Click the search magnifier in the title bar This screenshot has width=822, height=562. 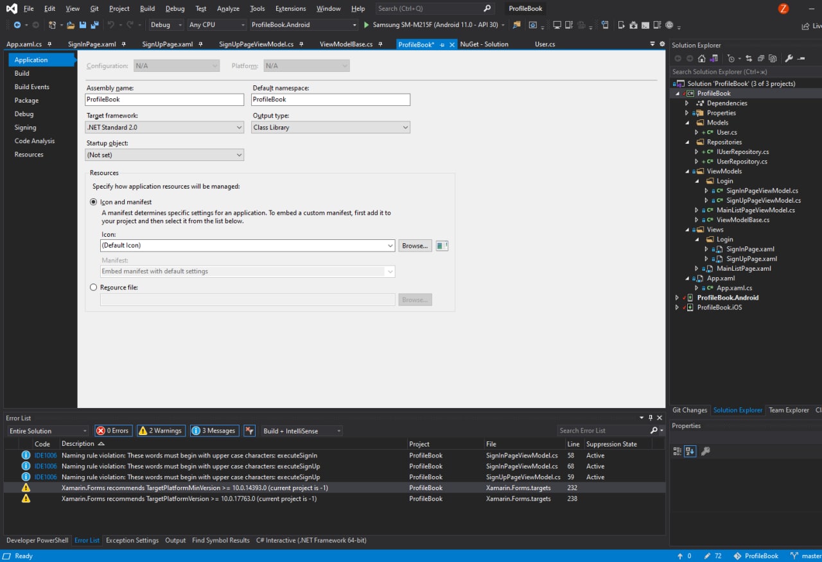(487, 8)
